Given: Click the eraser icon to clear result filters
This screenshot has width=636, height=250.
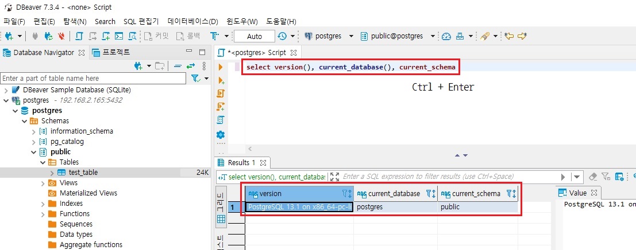Looking at the screenshot, I should [x=592, y=177].
